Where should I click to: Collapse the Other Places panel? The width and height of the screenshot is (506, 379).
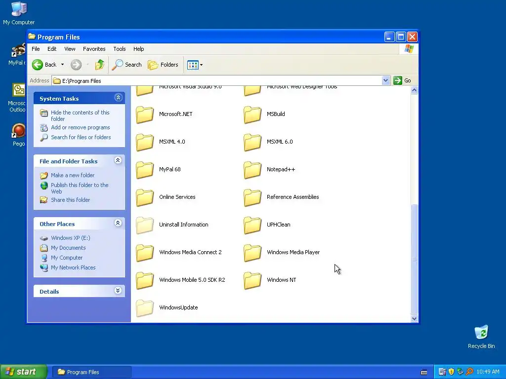pos(118,224)
